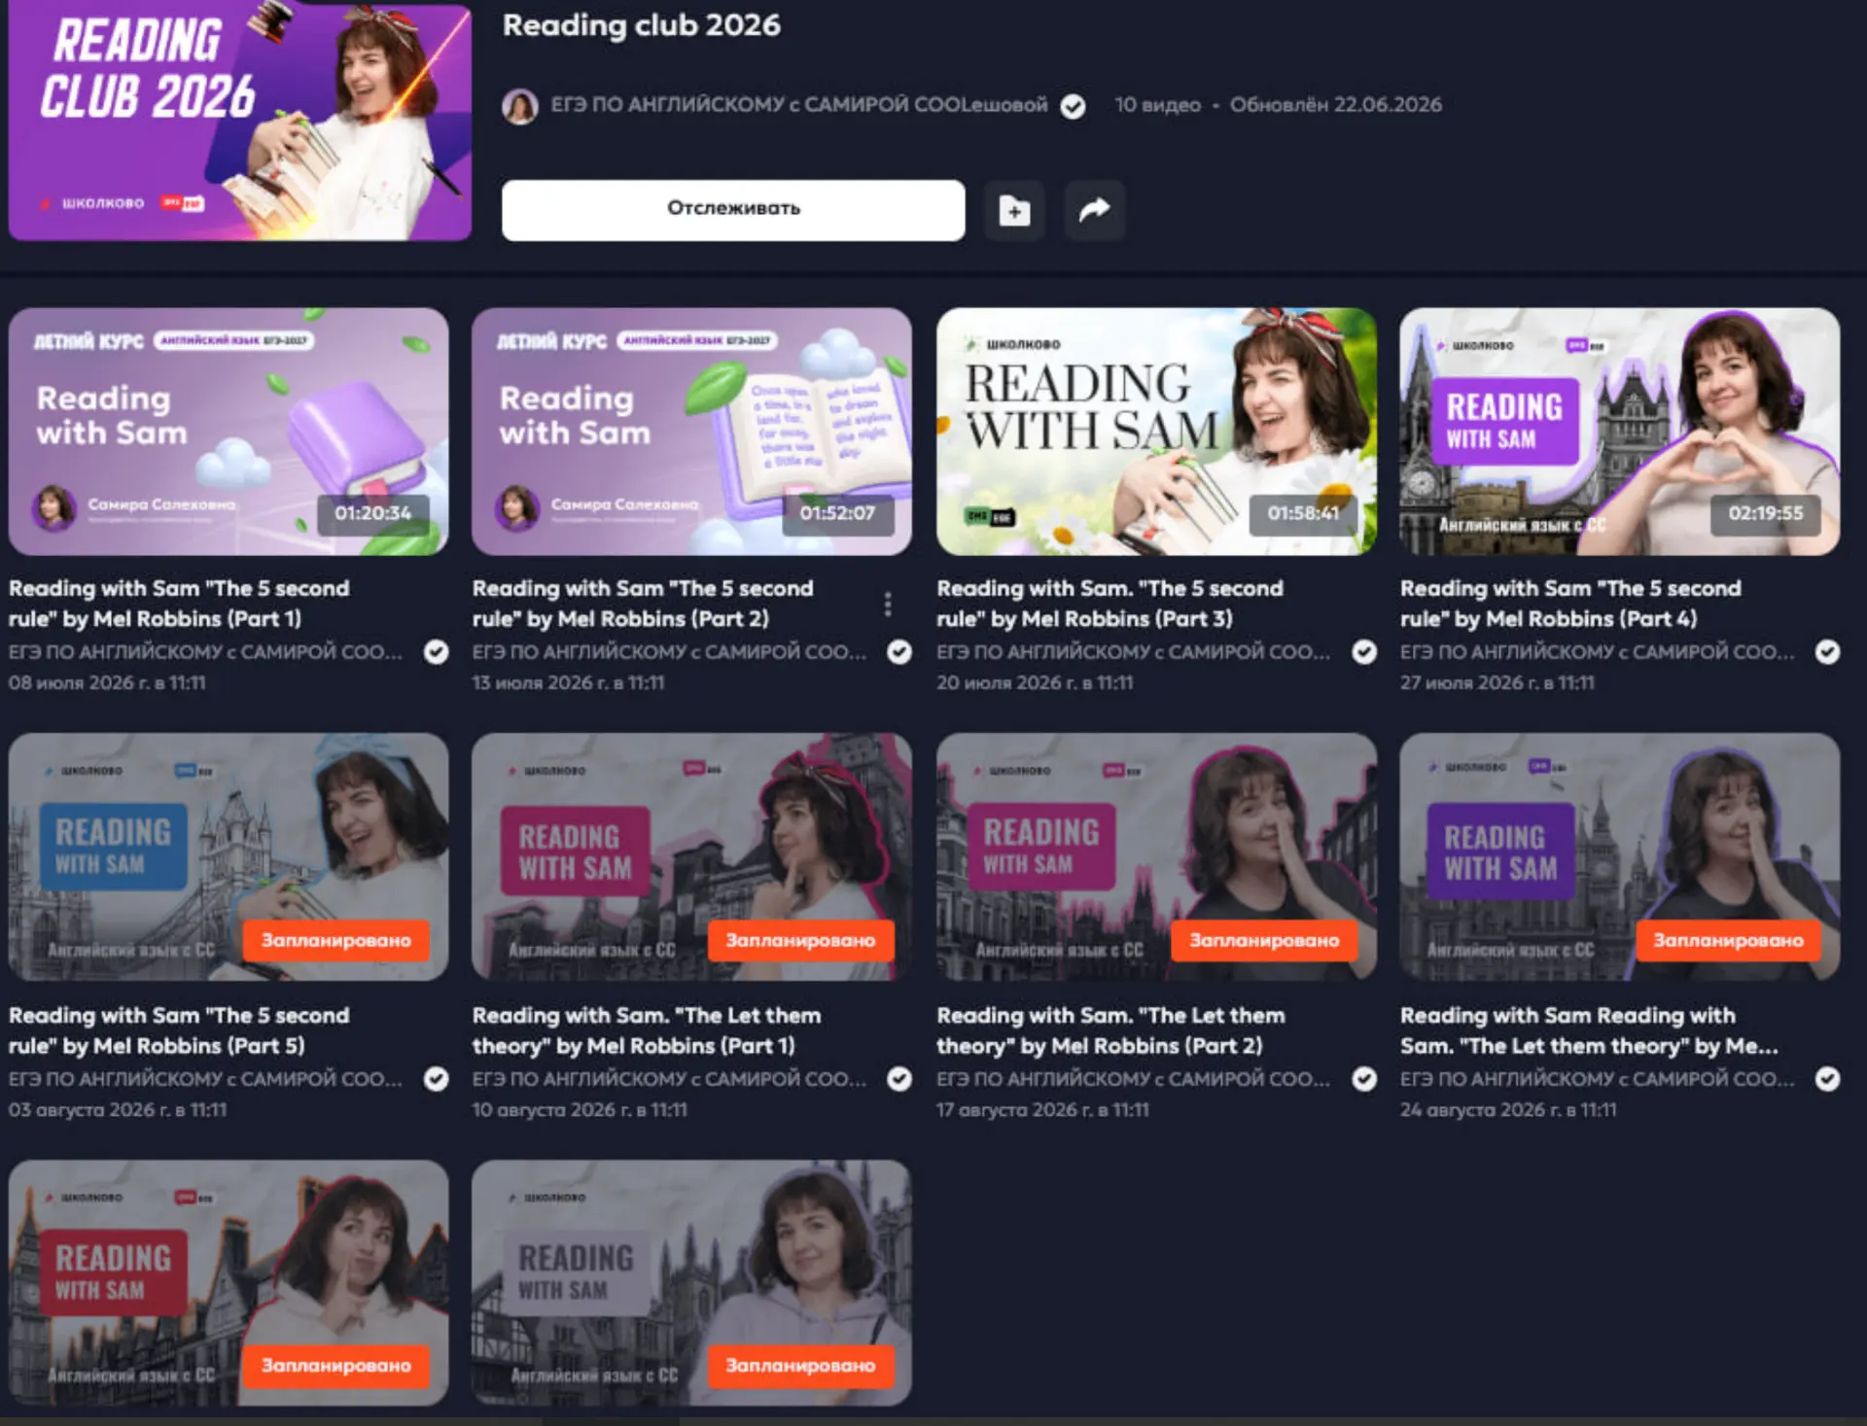The width and height of the screenshot is (1867, 1426).
Task: Open title 'The 5 second rule (Part 1)'
Action: [179, 604]
